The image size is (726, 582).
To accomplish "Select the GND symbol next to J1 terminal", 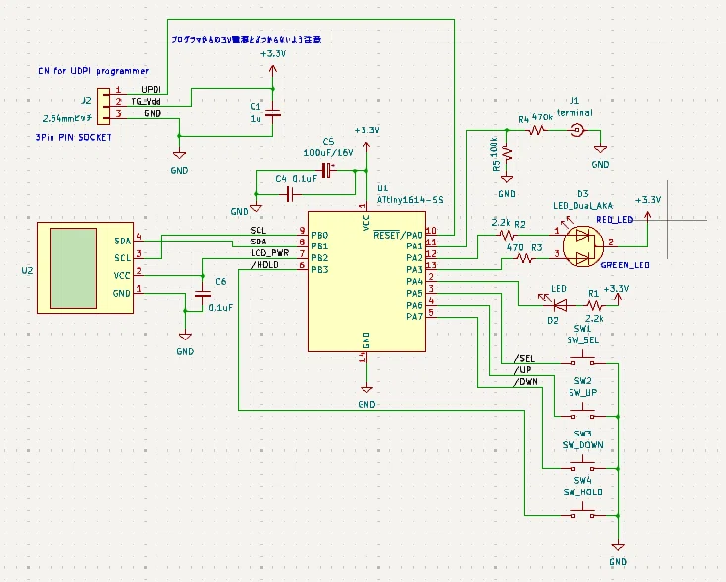I will click(x=600, y=149).
